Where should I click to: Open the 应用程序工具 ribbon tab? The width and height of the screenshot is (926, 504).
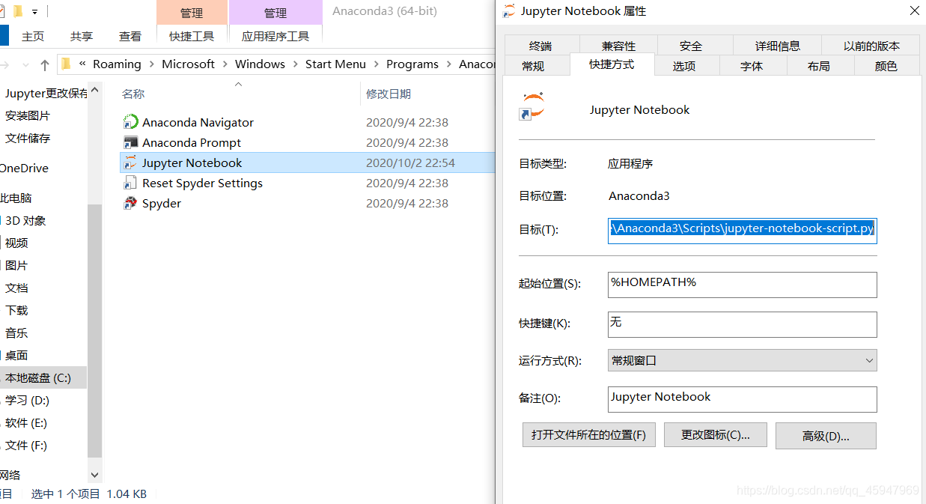275,36
